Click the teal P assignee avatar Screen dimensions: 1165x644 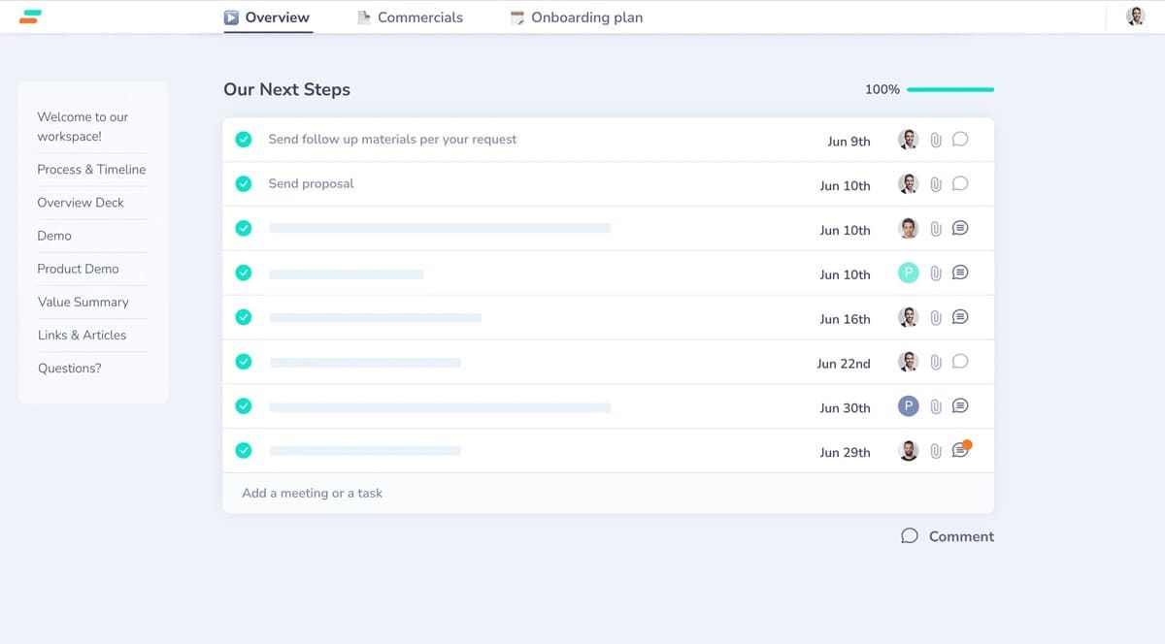[908, 274]
